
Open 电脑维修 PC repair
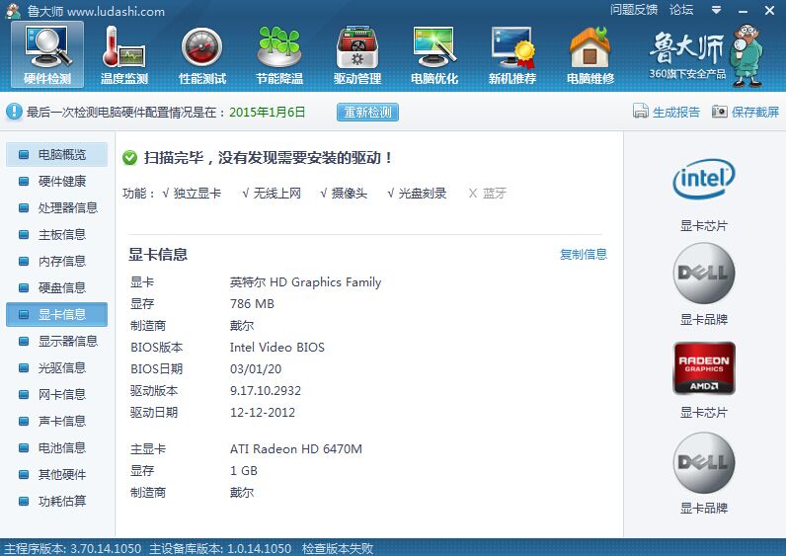click(x=590, y=55)
